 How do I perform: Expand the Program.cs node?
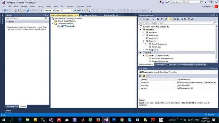[143, 50]
